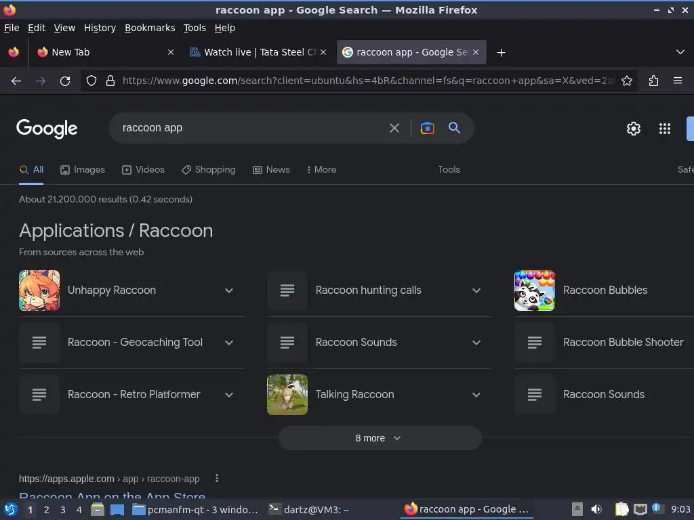694x520 pixels.
Task: Go back to the previous page
Action: [16, 81]
